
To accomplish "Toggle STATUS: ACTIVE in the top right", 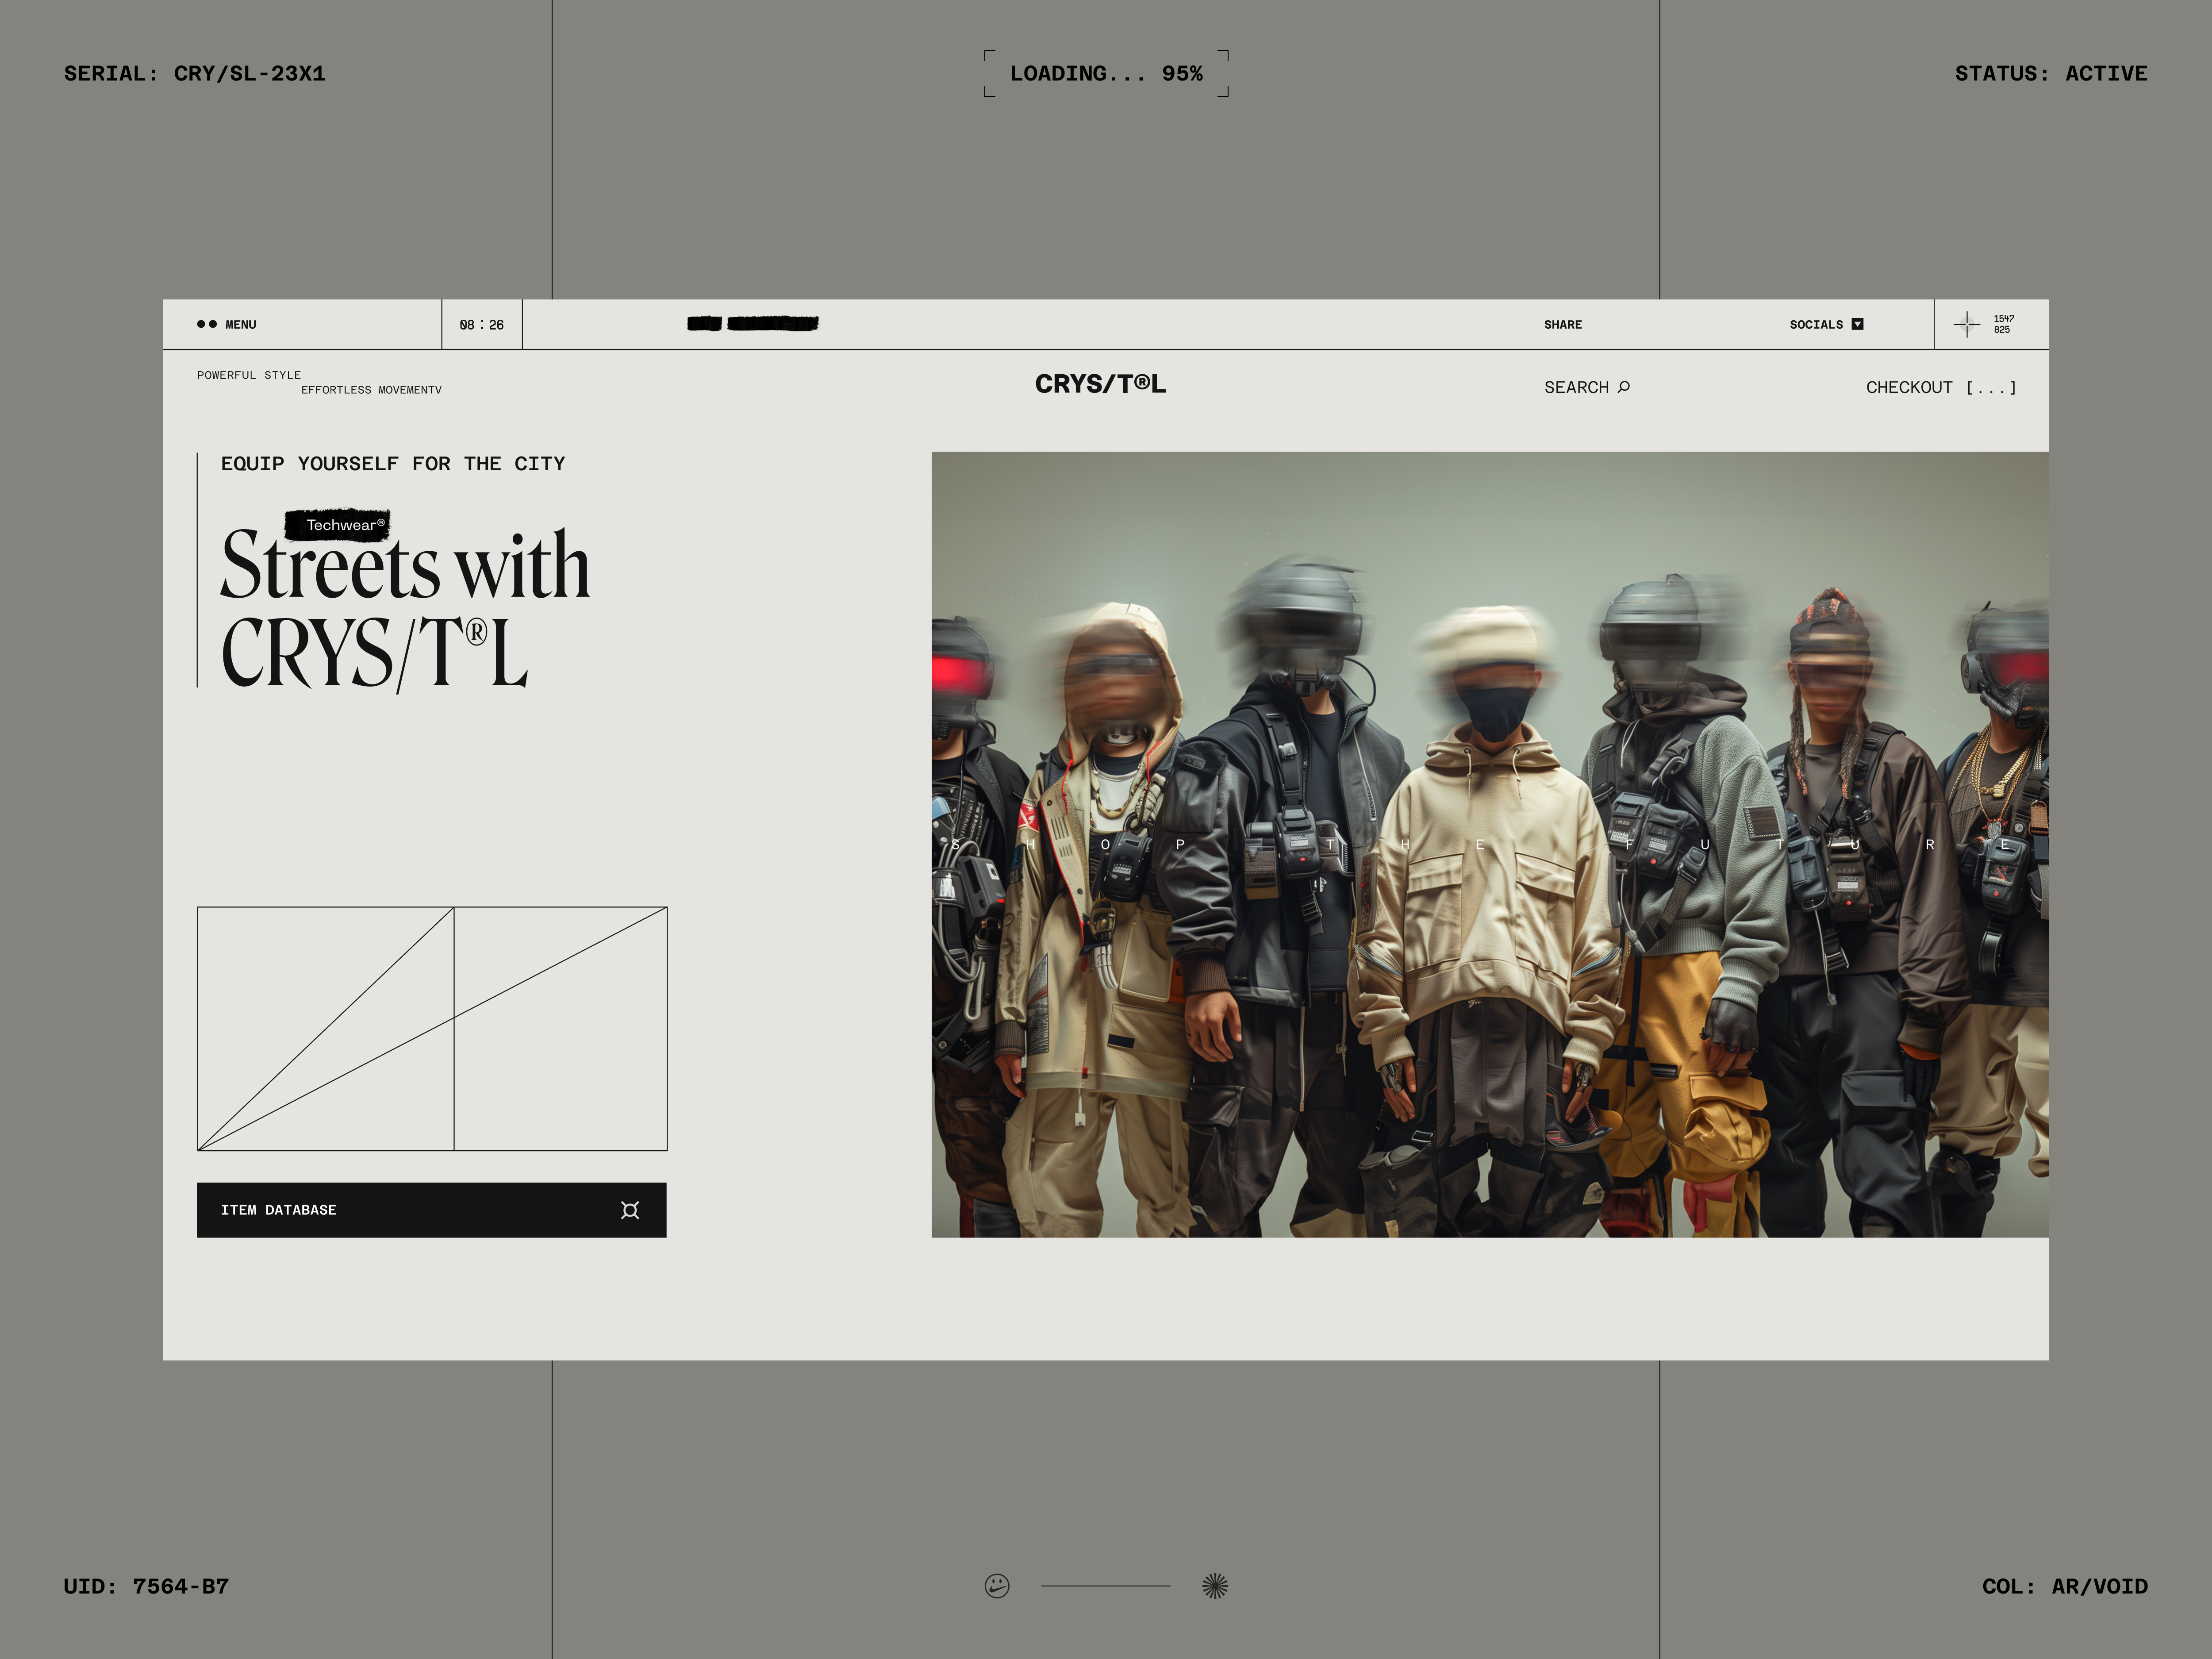I will click(x=2050, y=73).
